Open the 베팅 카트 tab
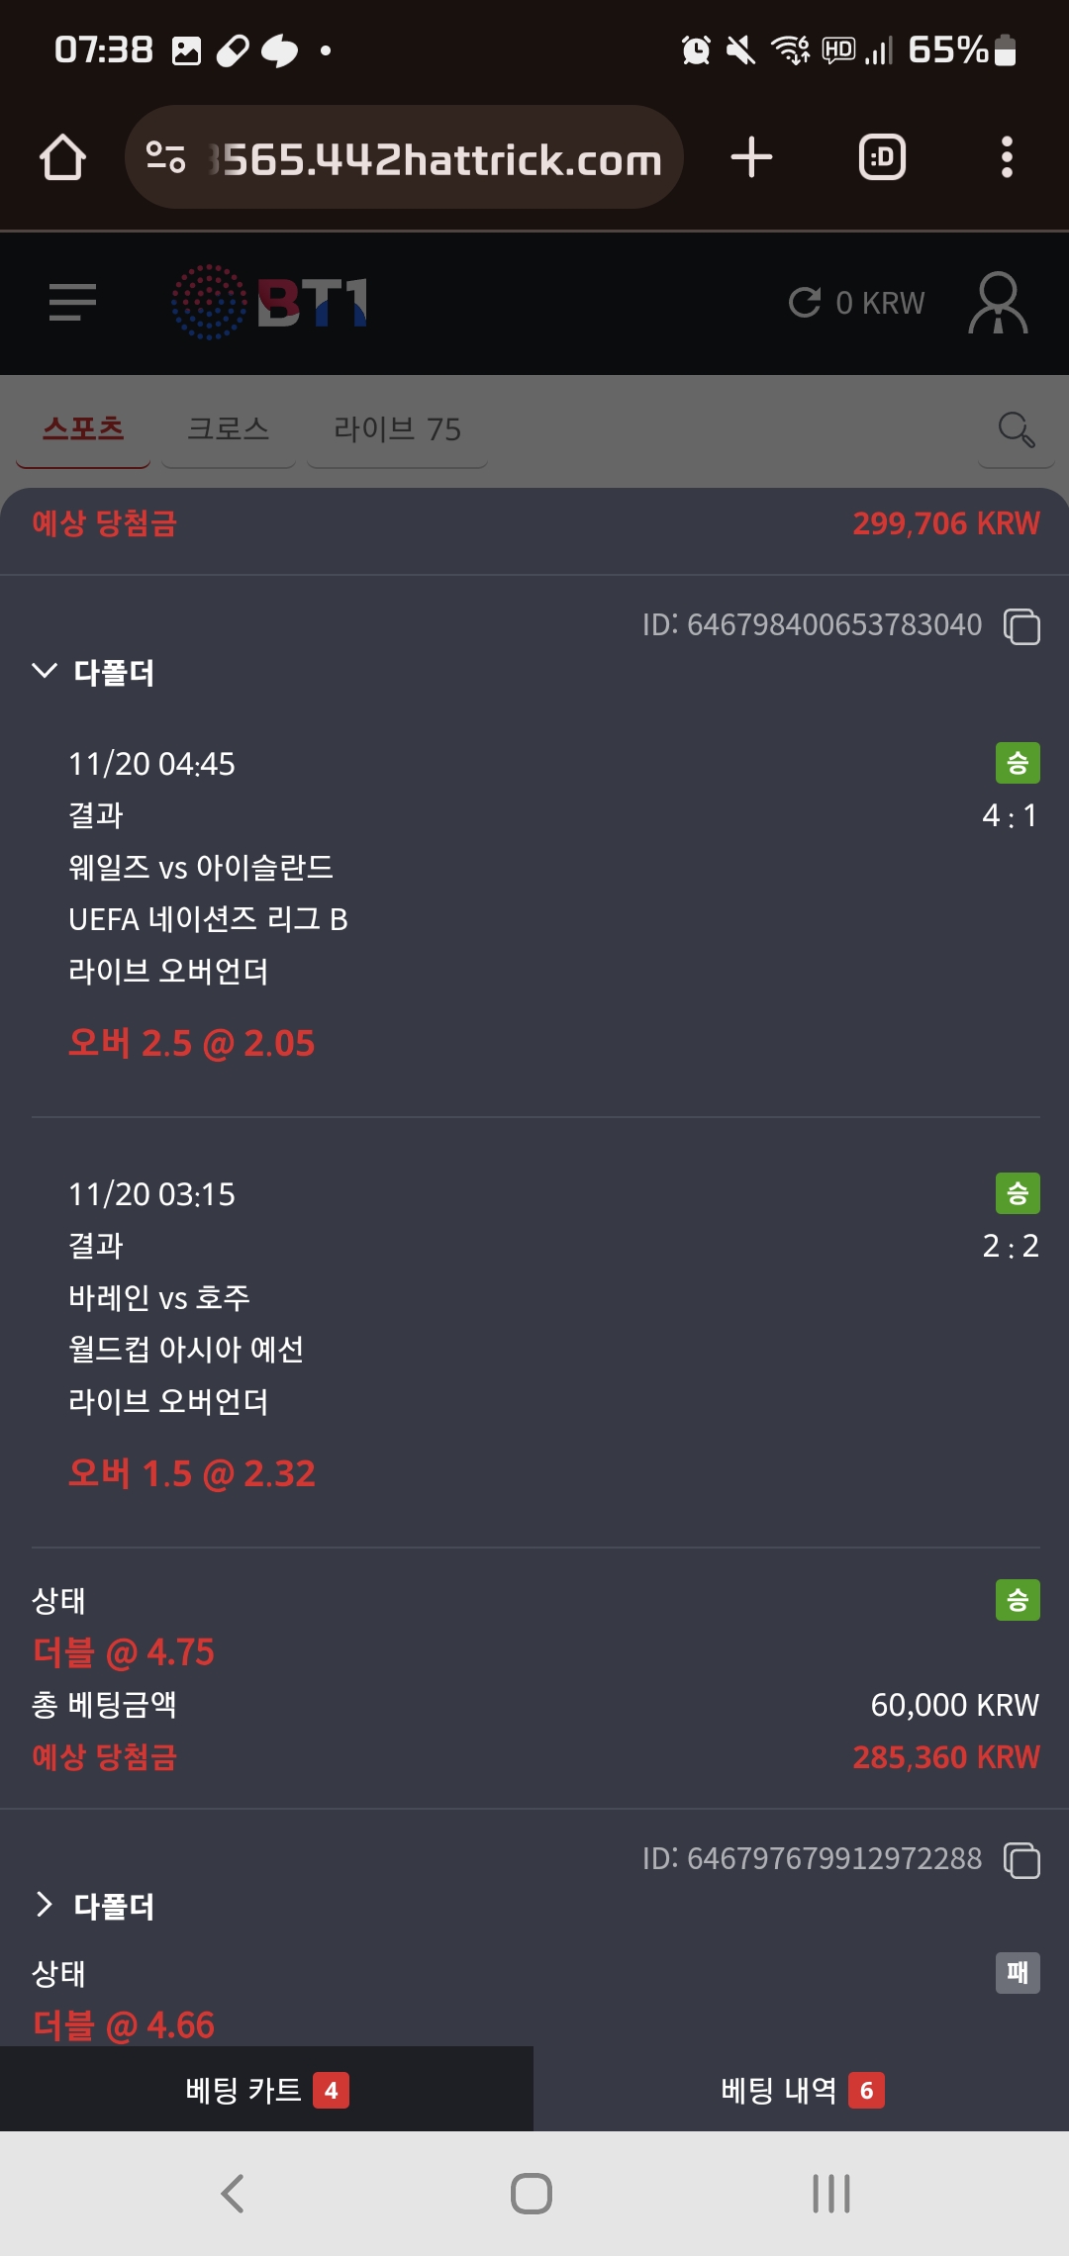The height and width of the screenshot is (2256, 1069). 266,2090
